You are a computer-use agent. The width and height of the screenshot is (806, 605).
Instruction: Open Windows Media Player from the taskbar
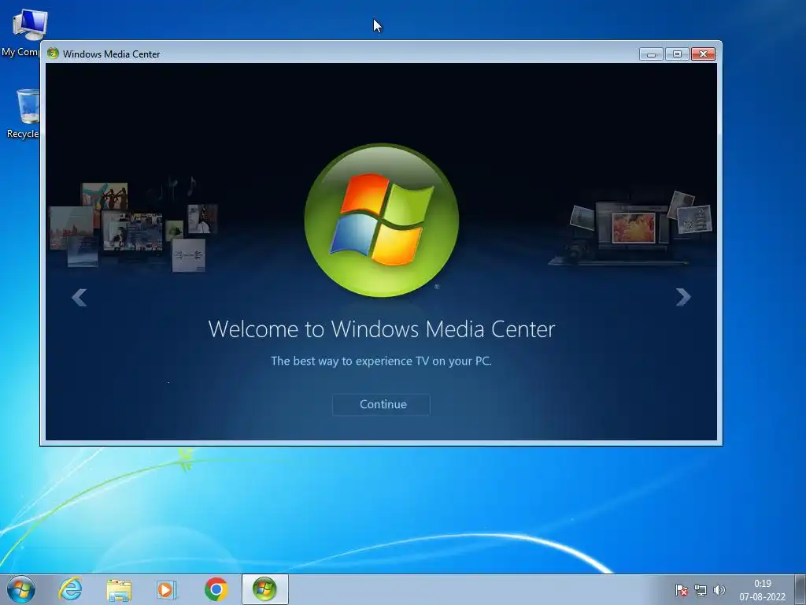(x=167, y=589)
